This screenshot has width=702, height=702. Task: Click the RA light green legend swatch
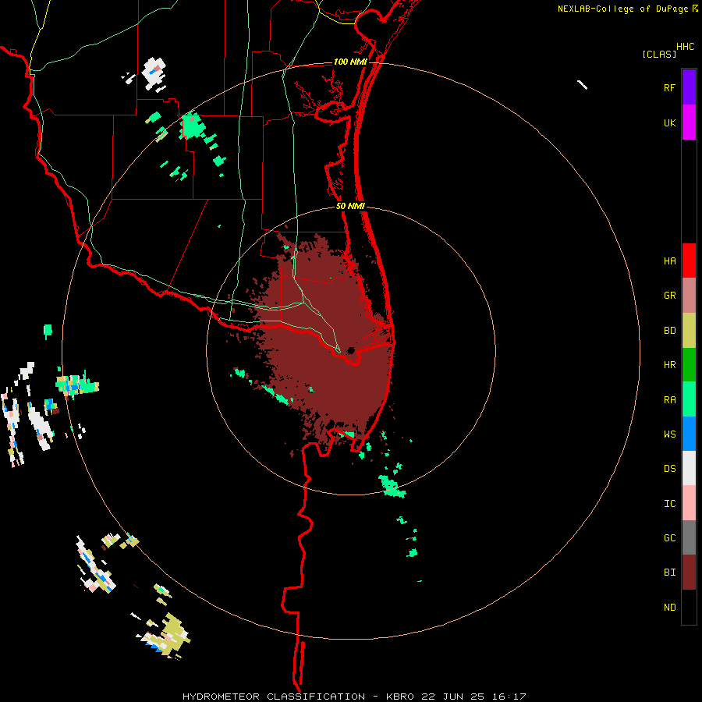(x=689, y=399)
